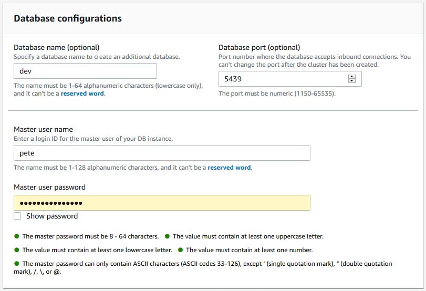Viewport: 426px width, 291px height.
Task: Click the Database port number field
Action: (290, 79)
